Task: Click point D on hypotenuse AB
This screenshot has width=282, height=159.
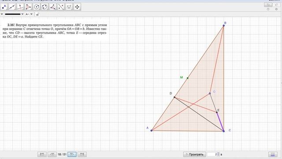Action: [x=174, y=97]
